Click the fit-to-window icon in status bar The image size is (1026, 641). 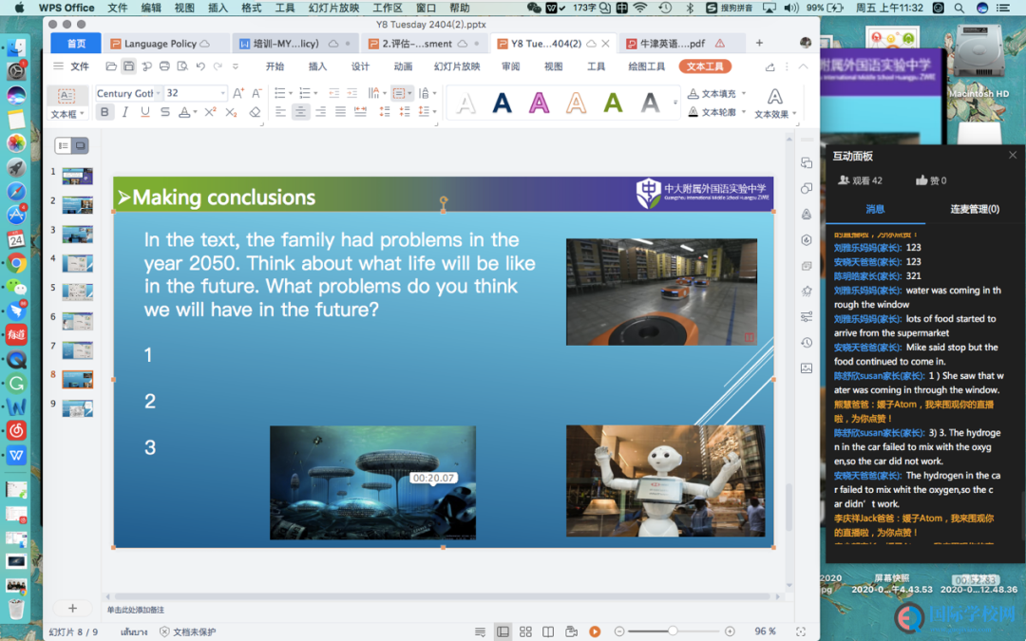click(x=800, y=632)
